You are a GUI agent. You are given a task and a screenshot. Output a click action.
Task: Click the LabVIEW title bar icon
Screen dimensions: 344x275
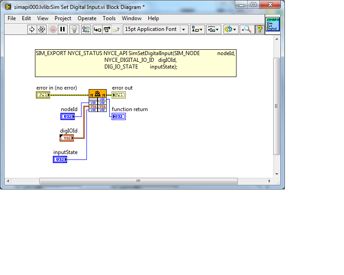[8, 7]
